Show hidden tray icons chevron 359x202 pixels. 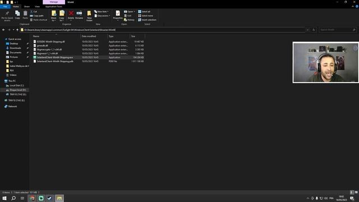click(308, 198)
